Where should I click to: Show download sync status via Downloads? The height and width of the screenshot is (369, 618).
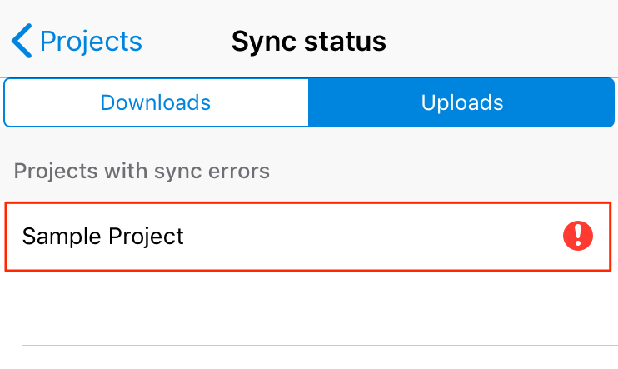[x=156, y=102]
